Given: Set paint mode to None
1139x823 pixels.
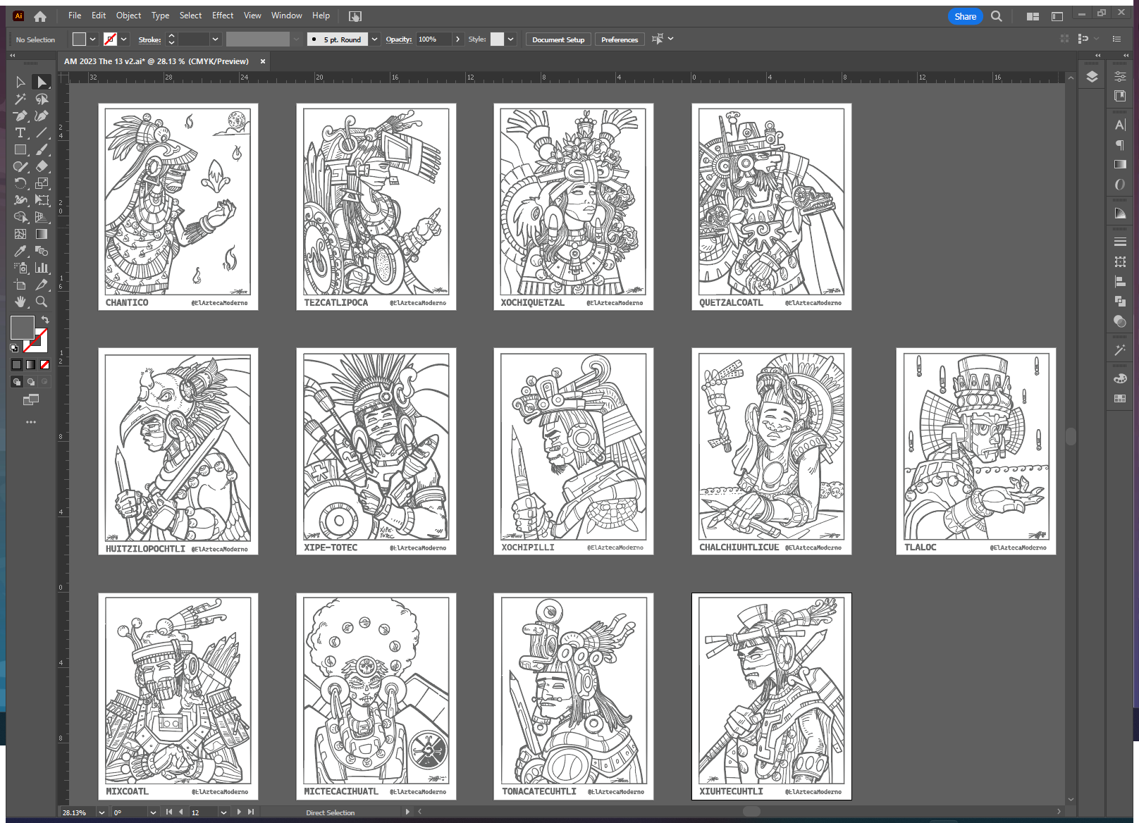Looking at the screenshot, I should tap(44, 364).
